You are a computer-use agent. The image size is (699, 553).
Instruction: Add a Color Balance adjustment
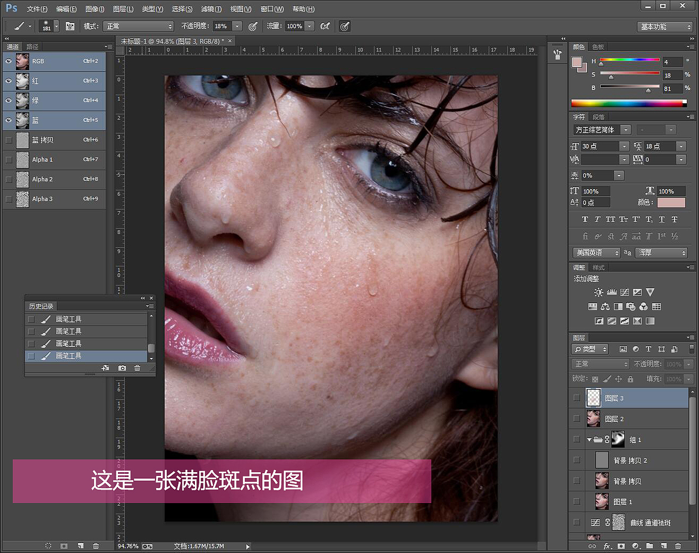click(605, 307)
